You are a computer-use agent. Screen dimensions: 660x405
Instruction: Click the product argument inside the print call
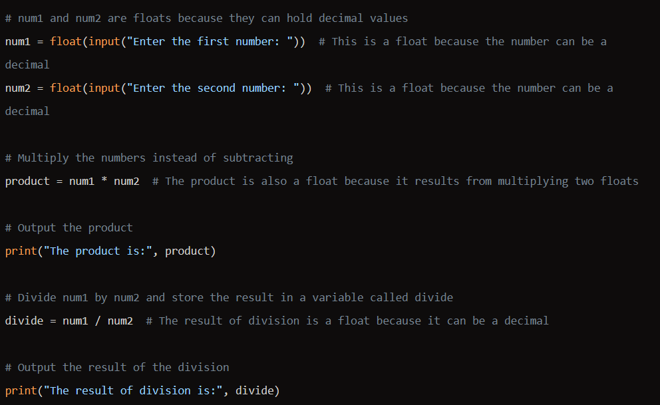188,251
